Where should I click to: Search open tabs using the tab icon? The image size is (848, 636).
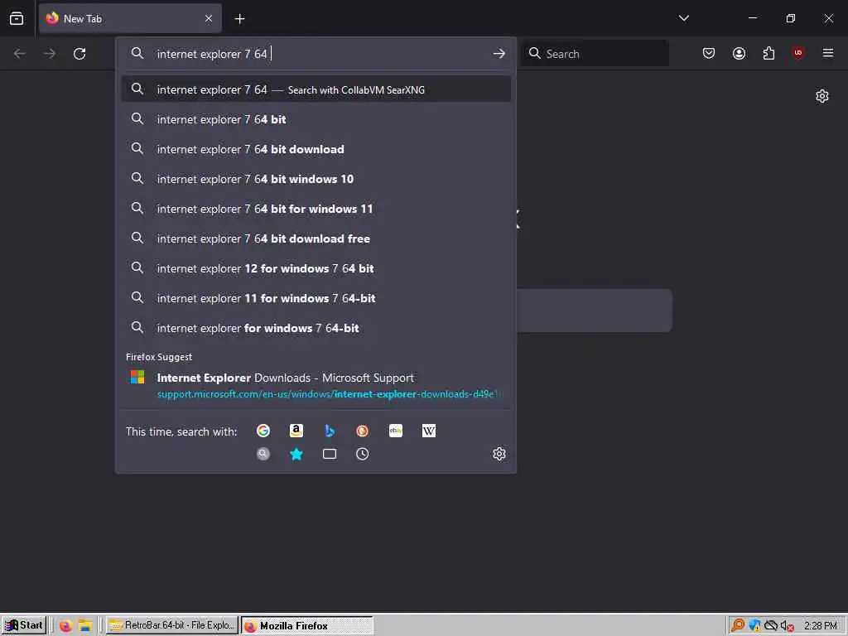[330, 454]
